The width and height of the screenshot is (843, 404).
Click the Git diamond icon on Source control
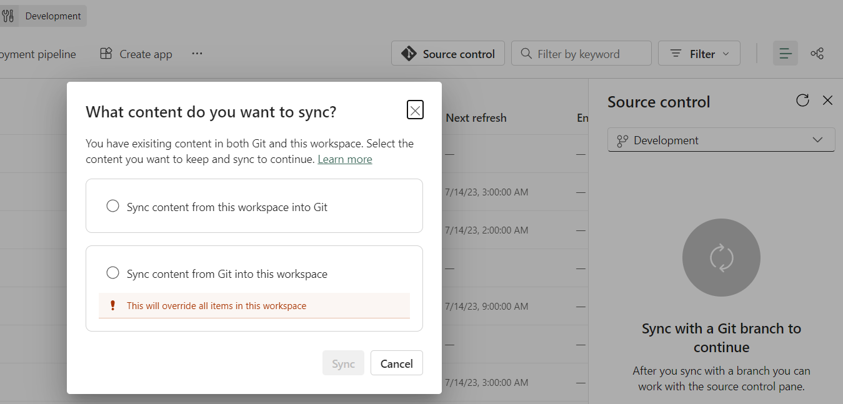pyautogui.click(x=409, y=54)
